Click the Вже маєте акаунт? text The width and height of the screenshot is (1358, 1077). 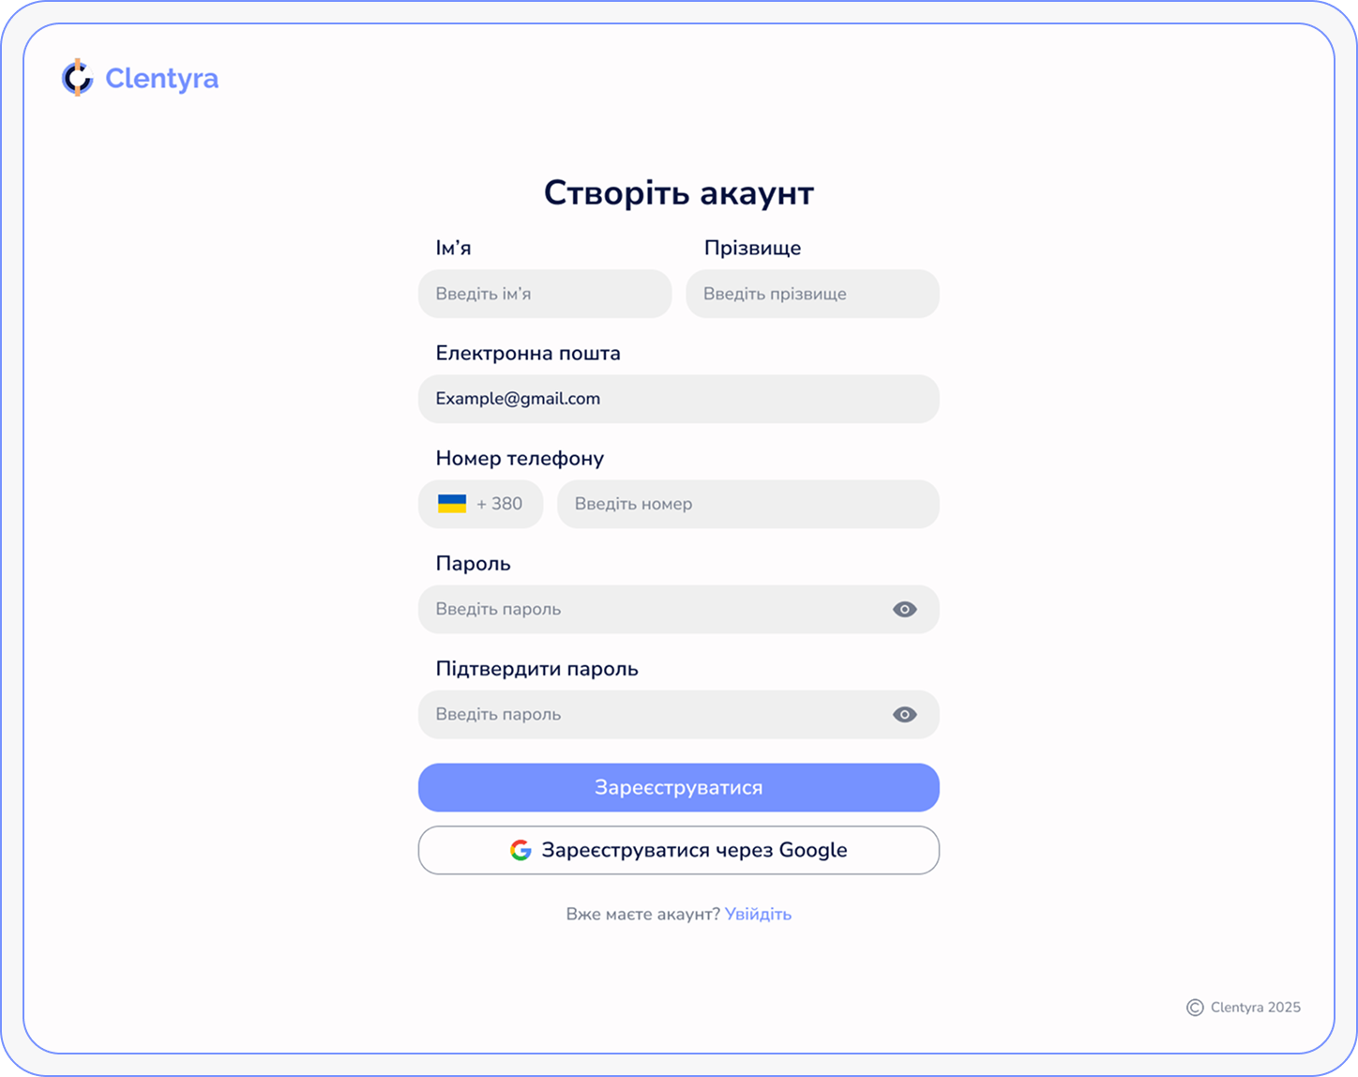pos(642,914)
